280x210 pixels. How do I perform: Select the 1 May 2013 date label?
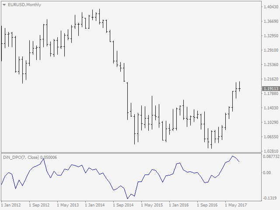pyautogui.click(x=68, y=205)
